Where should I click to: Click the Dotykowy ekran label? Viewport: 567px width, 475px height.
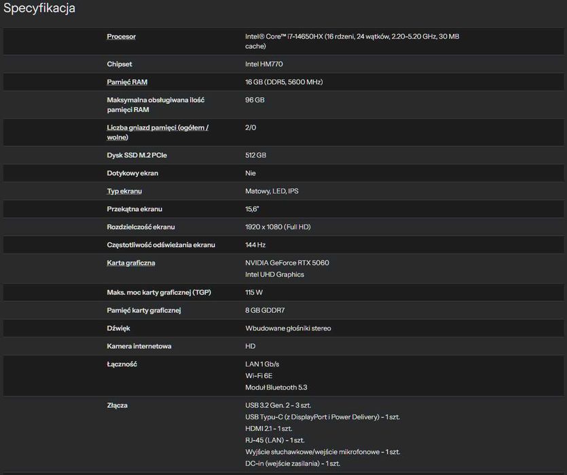pyautogui.click(x=132, y=173)
